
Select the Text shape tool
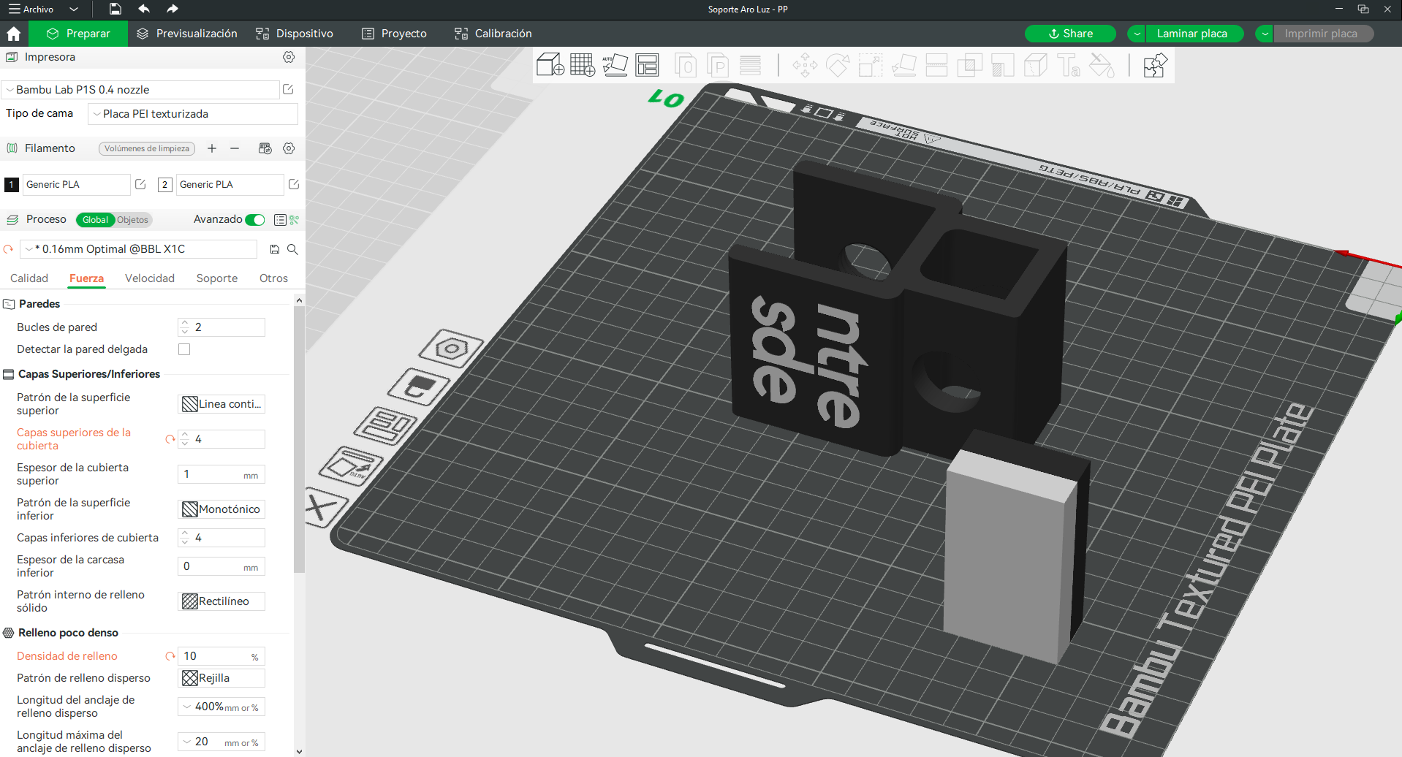(1069, 65)
